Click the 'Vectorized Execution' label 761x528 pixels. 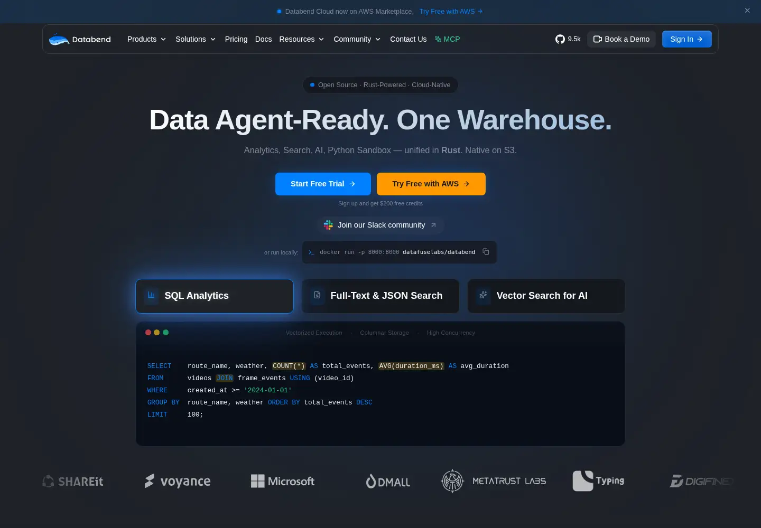coord(314,333)
